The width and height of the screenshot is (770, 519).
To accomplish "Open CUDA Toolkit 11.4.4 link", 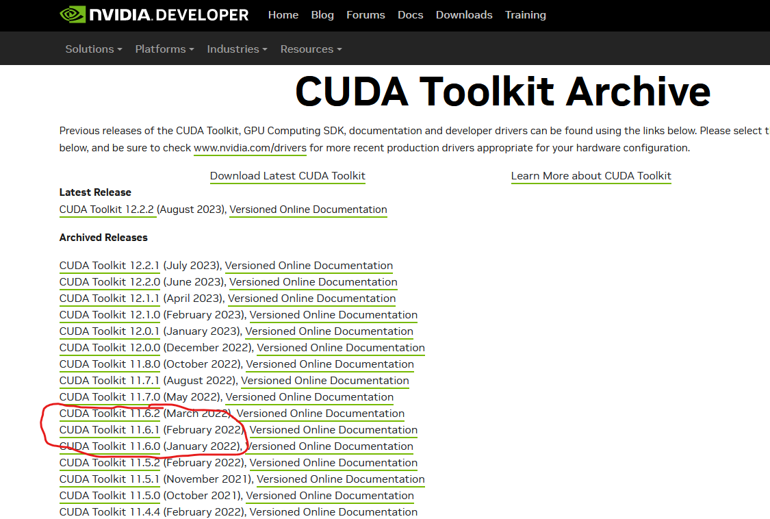I will tap(110, 512).
